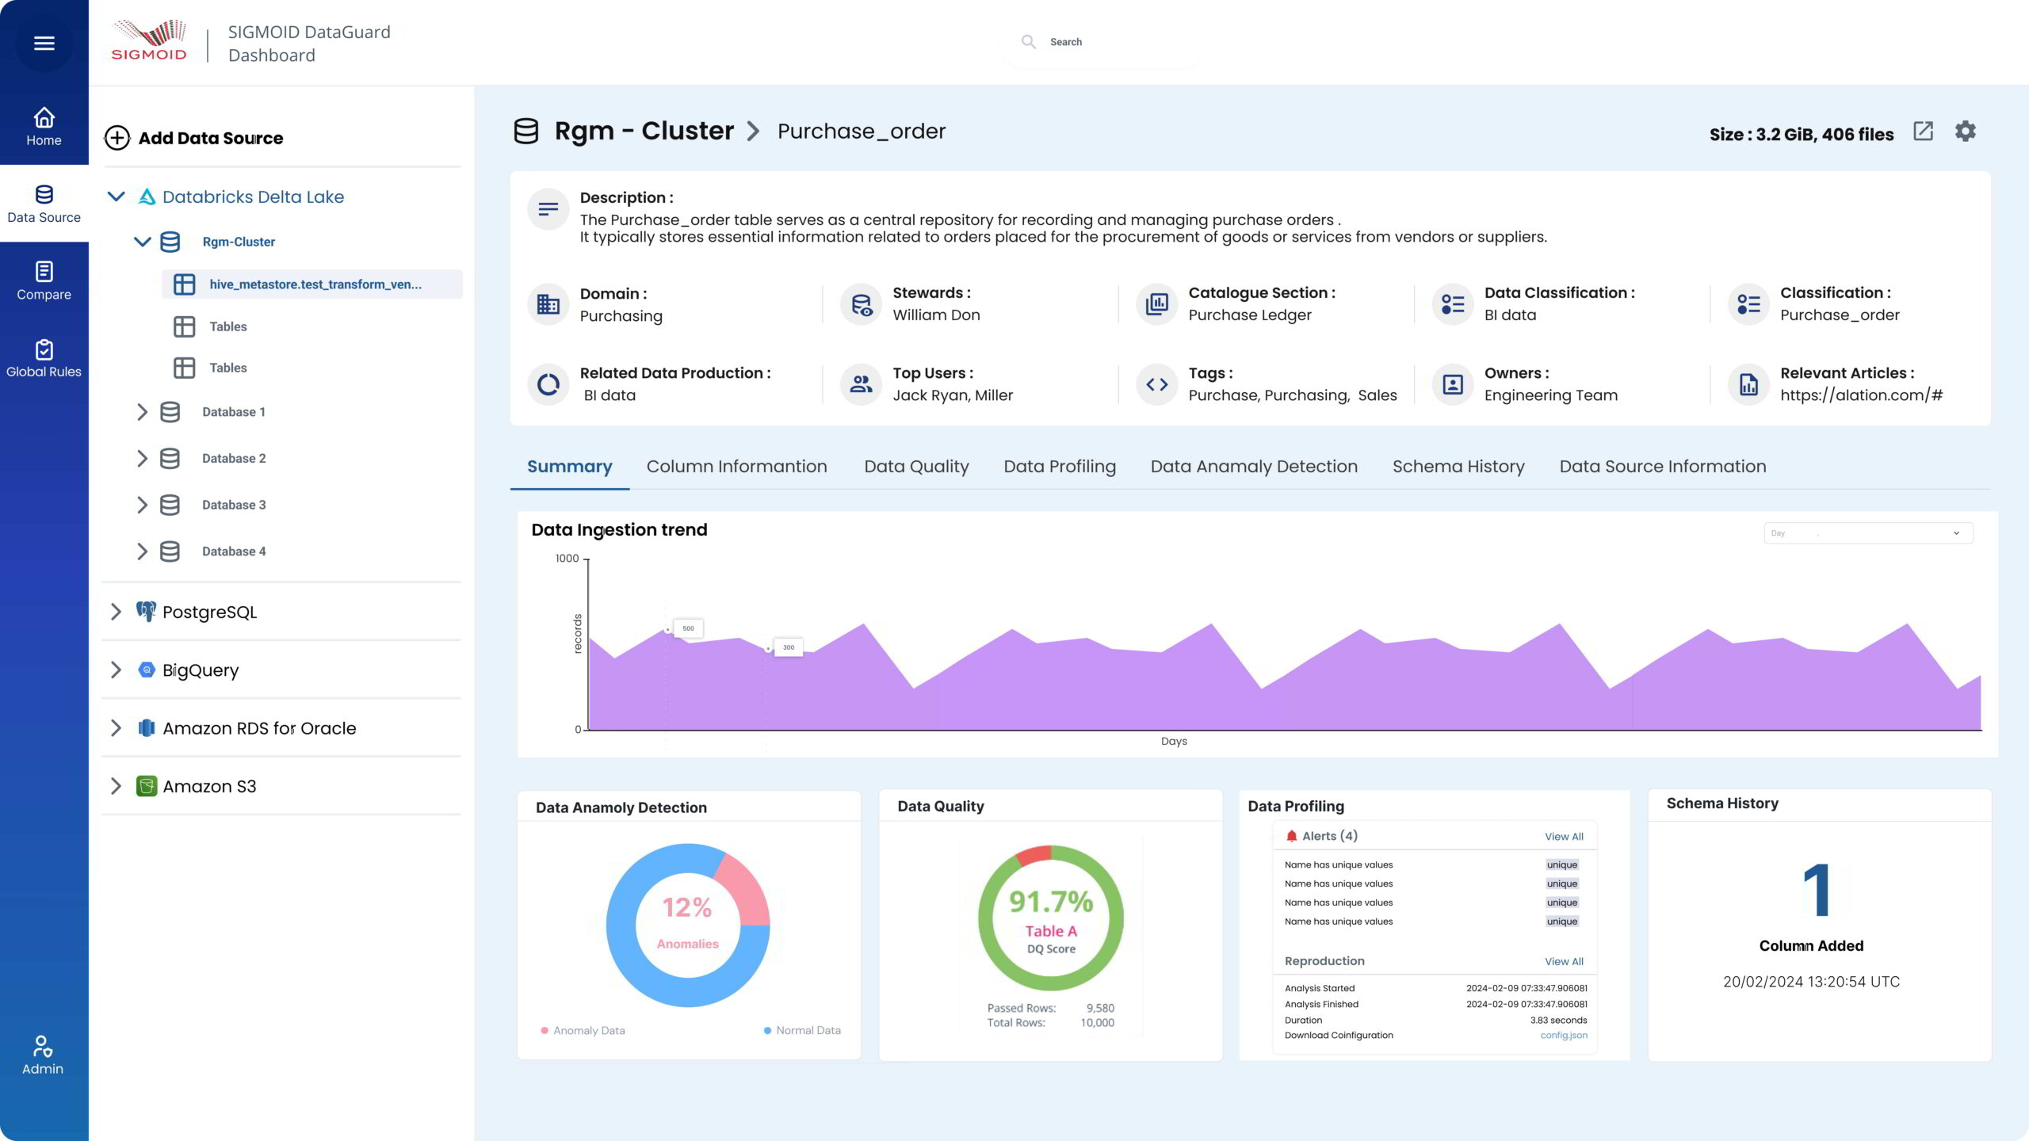Open the hamburger menu icon
This screenshot has width=2029, height=1141.
[44, 43]
